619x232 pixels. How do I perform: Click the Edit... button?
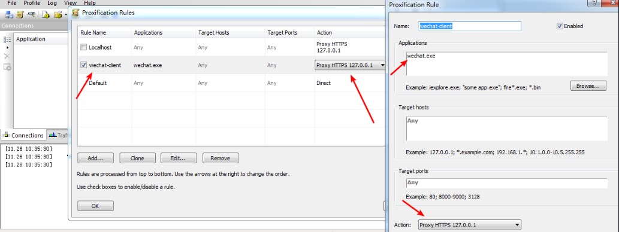point(179,158)
